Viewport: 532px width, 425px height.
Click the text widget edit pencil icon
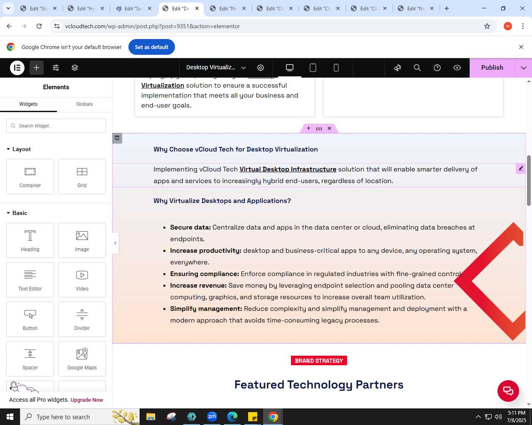coord(521,168)
